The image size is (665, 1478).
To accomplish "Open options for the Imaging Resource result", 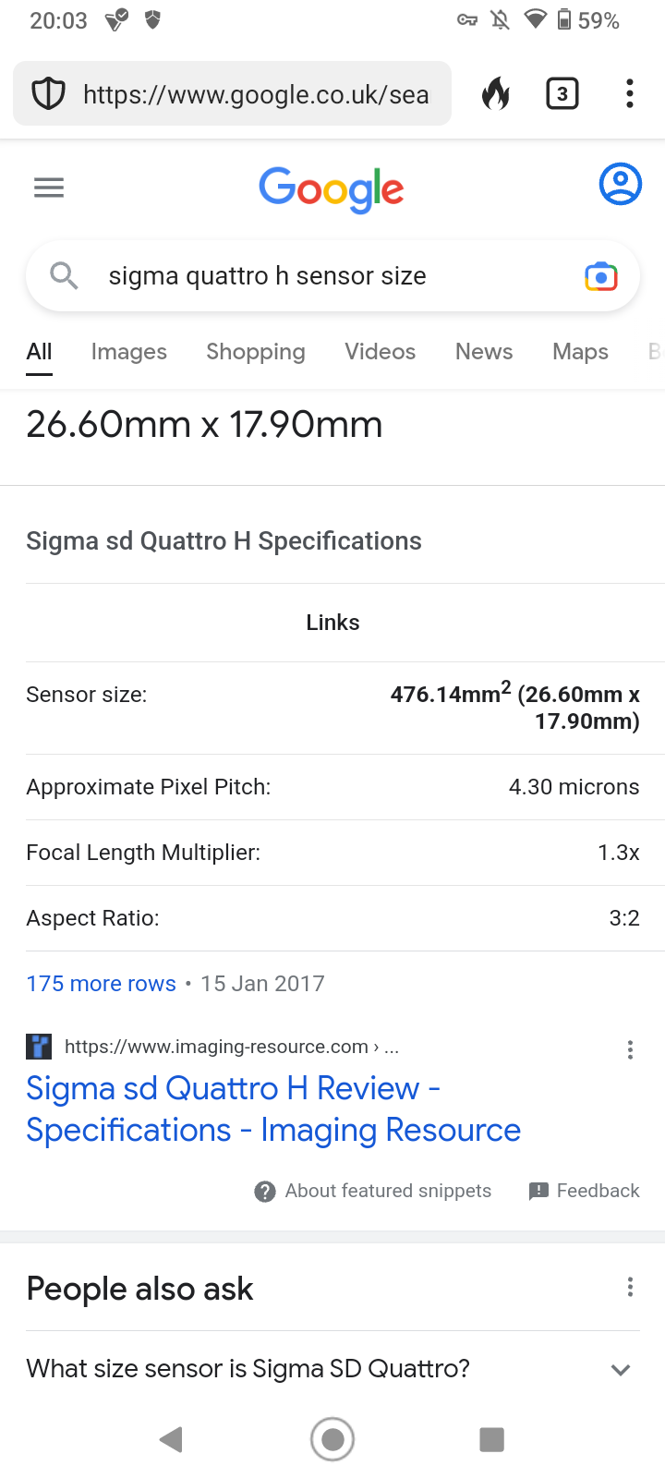I will click(x=630, y=1049).
